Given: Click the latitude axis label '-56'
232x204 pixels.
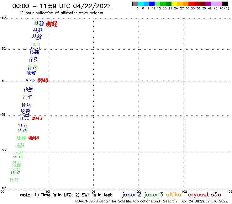Looking at the screenshot, I should pyautogui.click(x=3, y=115).
